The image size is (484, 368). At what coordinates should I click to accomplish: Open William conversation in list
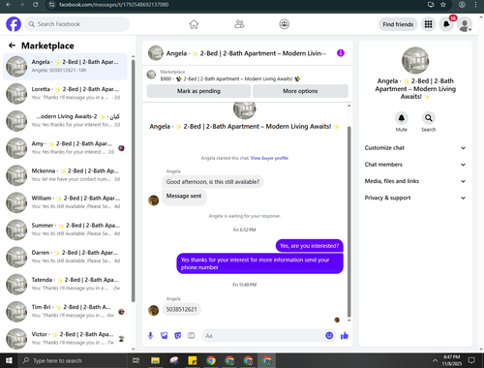tap(66, 202)
